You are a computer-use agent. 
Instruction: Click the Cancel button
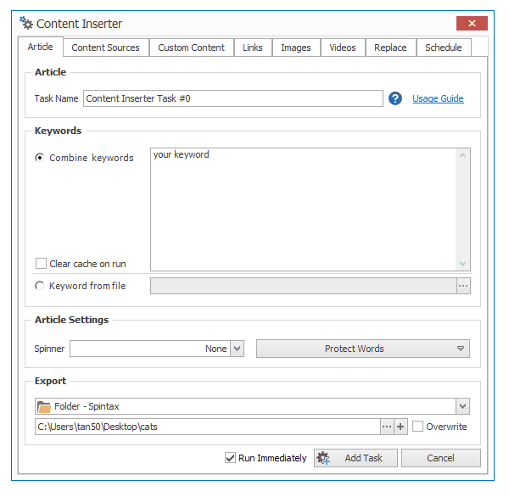click(440, 458)
